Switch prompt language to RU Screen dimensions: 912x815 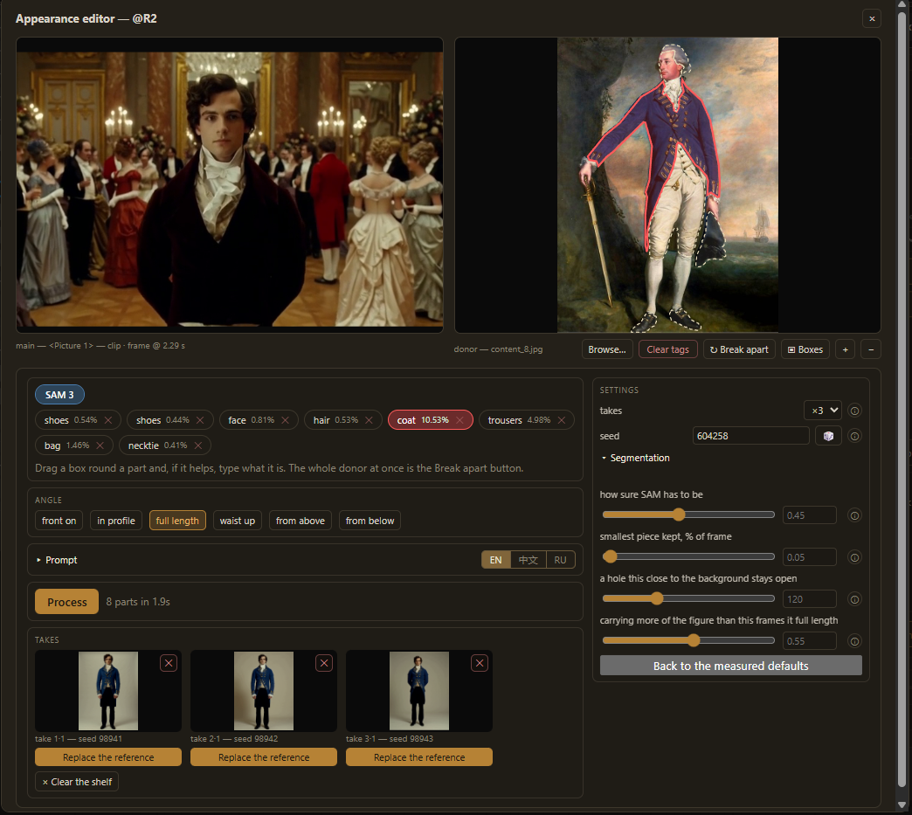click(560, 560)
